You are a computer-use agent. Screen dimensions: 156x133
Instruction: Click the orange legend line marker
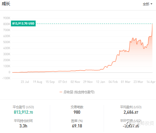click(61, 92)
